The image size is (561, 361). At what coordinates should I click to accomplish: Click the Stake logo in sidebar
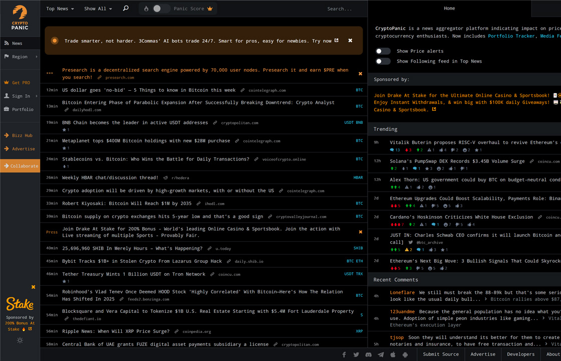(x=20, y=304)
